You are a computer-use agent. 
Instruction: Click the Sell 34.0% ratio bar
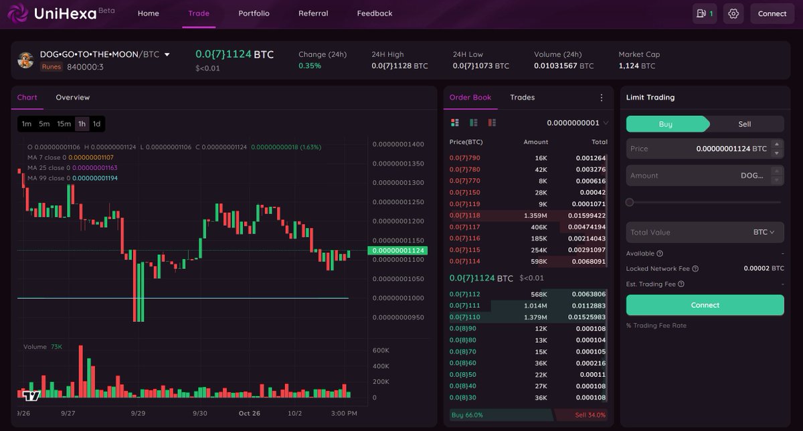[582, 415]
